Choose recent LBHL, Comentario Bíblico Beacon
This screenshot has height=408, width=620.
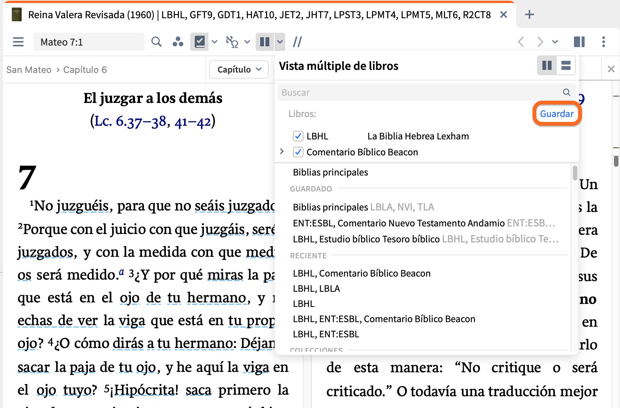pos(362,273)
